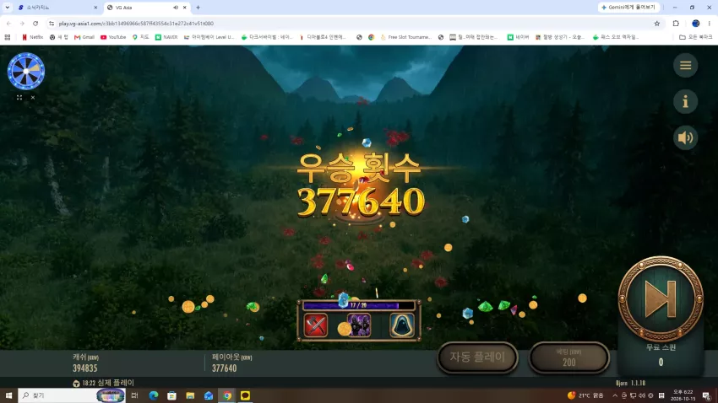718x403 pixels.
Task: Click the purple warriors feature icon
Action: 358,325
